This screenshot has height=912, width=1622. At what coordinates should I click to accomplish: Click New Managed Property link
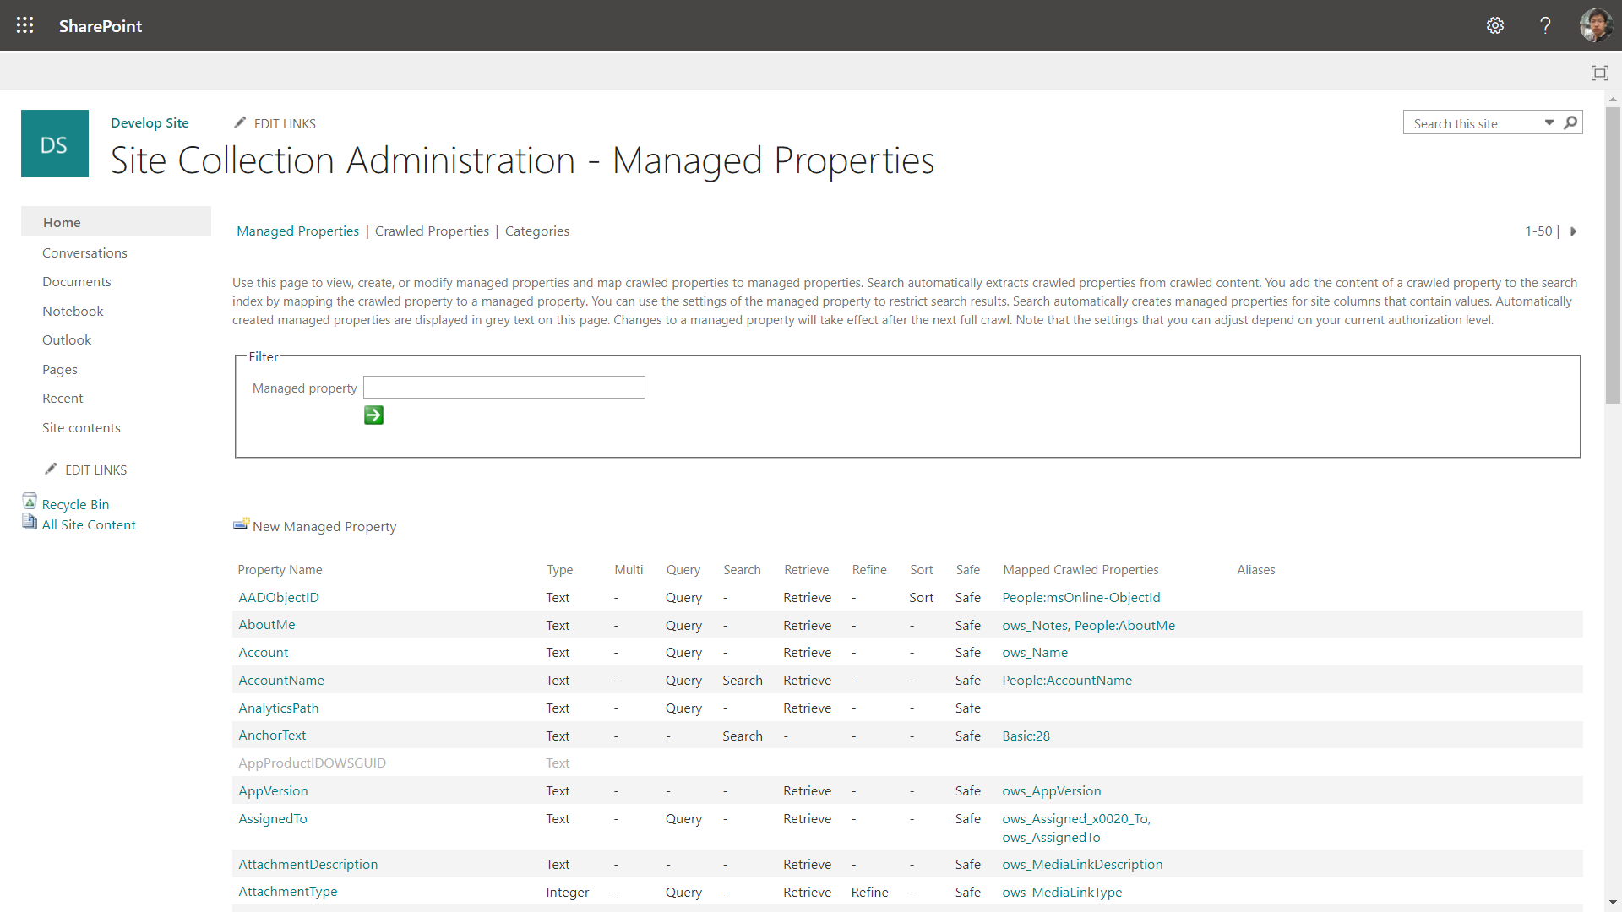[324, 526]
